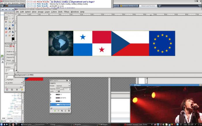Enable Expand from center checkbox

pyautogui.click(x=6, y=57)
